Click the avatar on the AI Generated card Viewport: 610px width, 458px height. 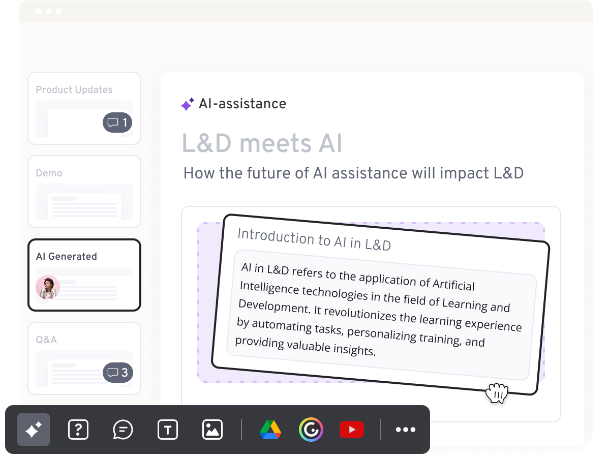pos(48,287)
